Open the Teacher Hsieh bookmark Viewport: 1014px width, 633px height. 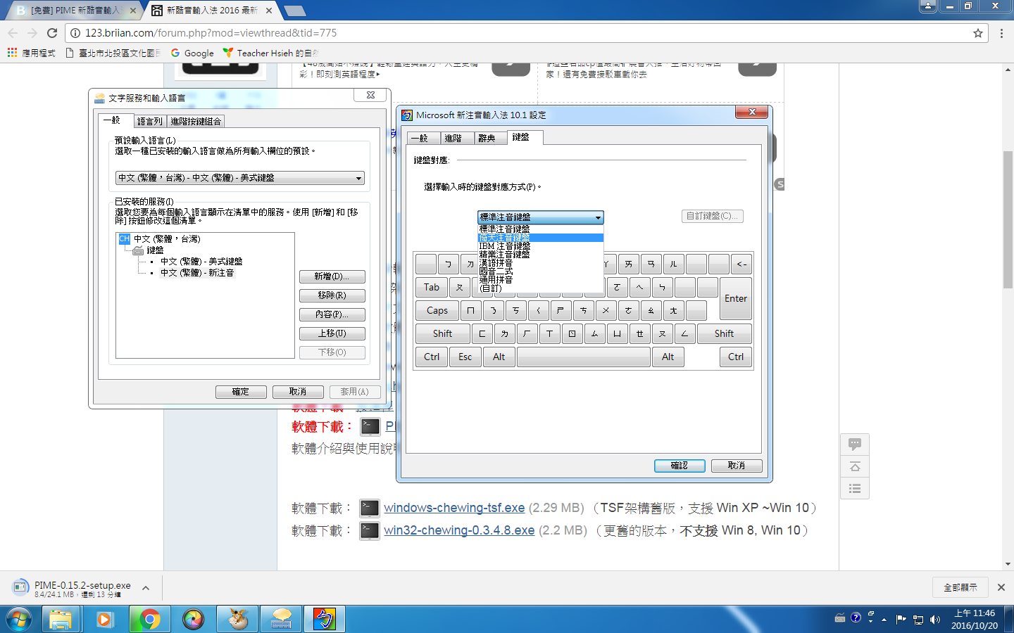(271, 53)
